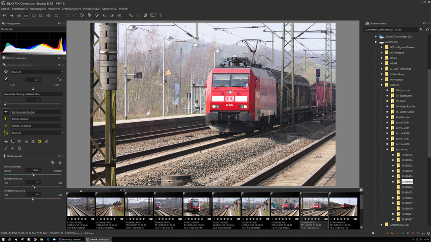Go to next image arrow in toolbar
This screenshot has height=242, width=431.
tap(11, 15)
